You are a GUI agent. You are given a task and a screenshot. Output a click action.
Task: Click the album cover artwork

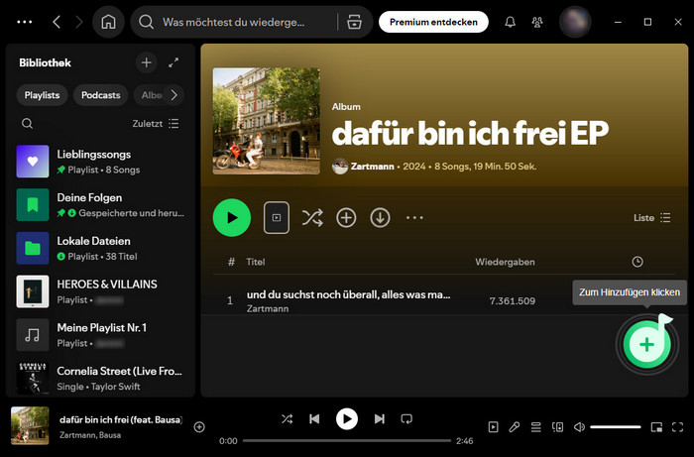click(267, 121)
